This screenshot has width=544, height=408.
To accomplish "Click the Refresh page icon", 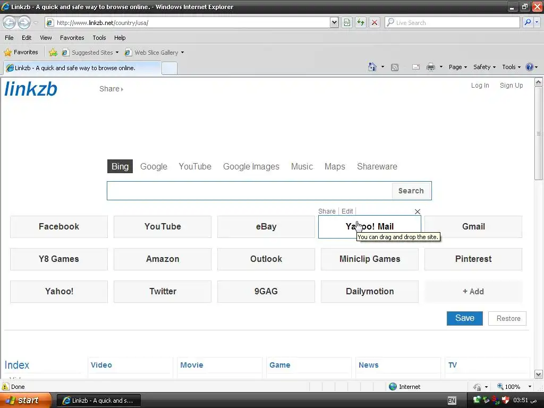I will click(361, 22).
